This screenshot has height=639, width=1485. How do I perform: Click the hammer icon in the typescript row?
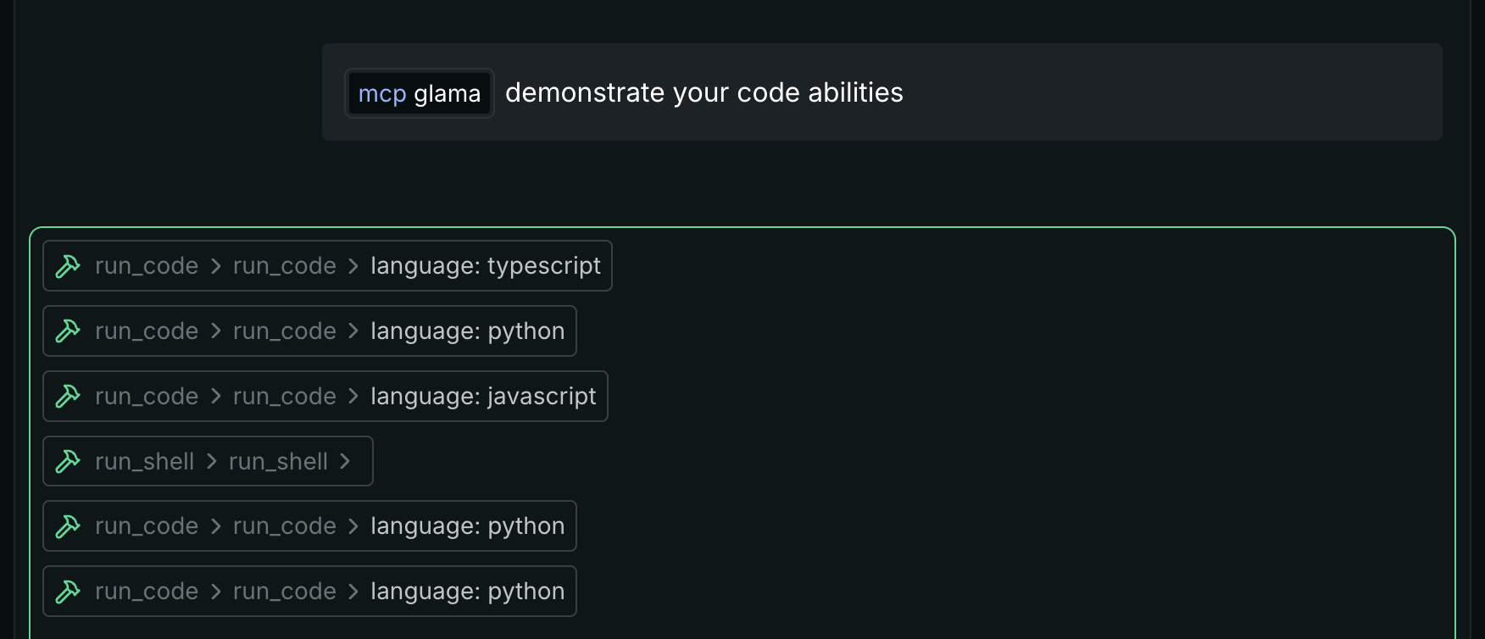tap(68, 266)
